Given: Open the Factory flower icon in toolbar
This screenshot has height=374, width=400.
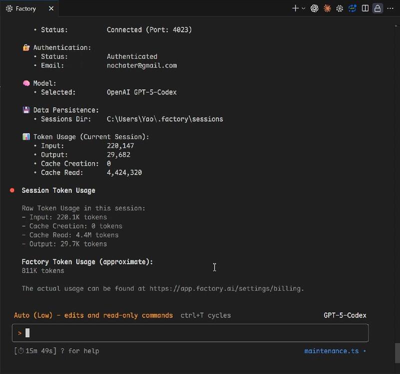Looking at the screenshot, I should (x=340, y=8).
